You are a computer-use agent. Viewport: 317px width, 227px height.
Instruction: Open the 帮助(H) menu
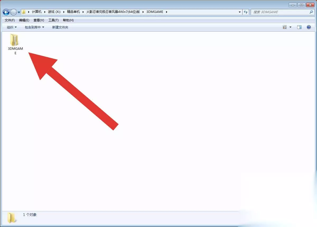pos(68,20)
